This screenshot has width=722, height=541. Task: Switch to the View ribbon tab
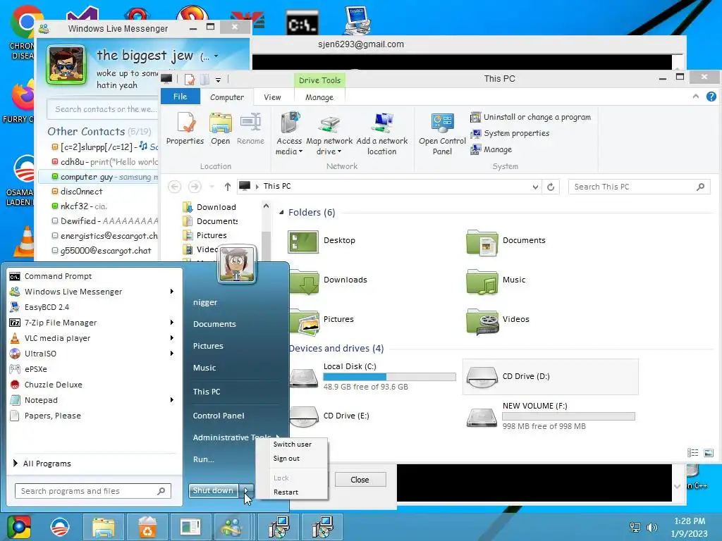pos(272,97)
